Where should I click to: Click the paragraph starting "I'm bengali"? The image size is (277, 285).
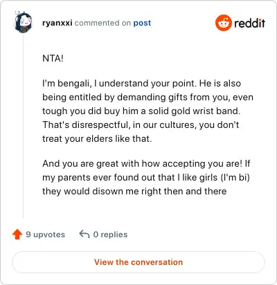[x=148, y=111]
